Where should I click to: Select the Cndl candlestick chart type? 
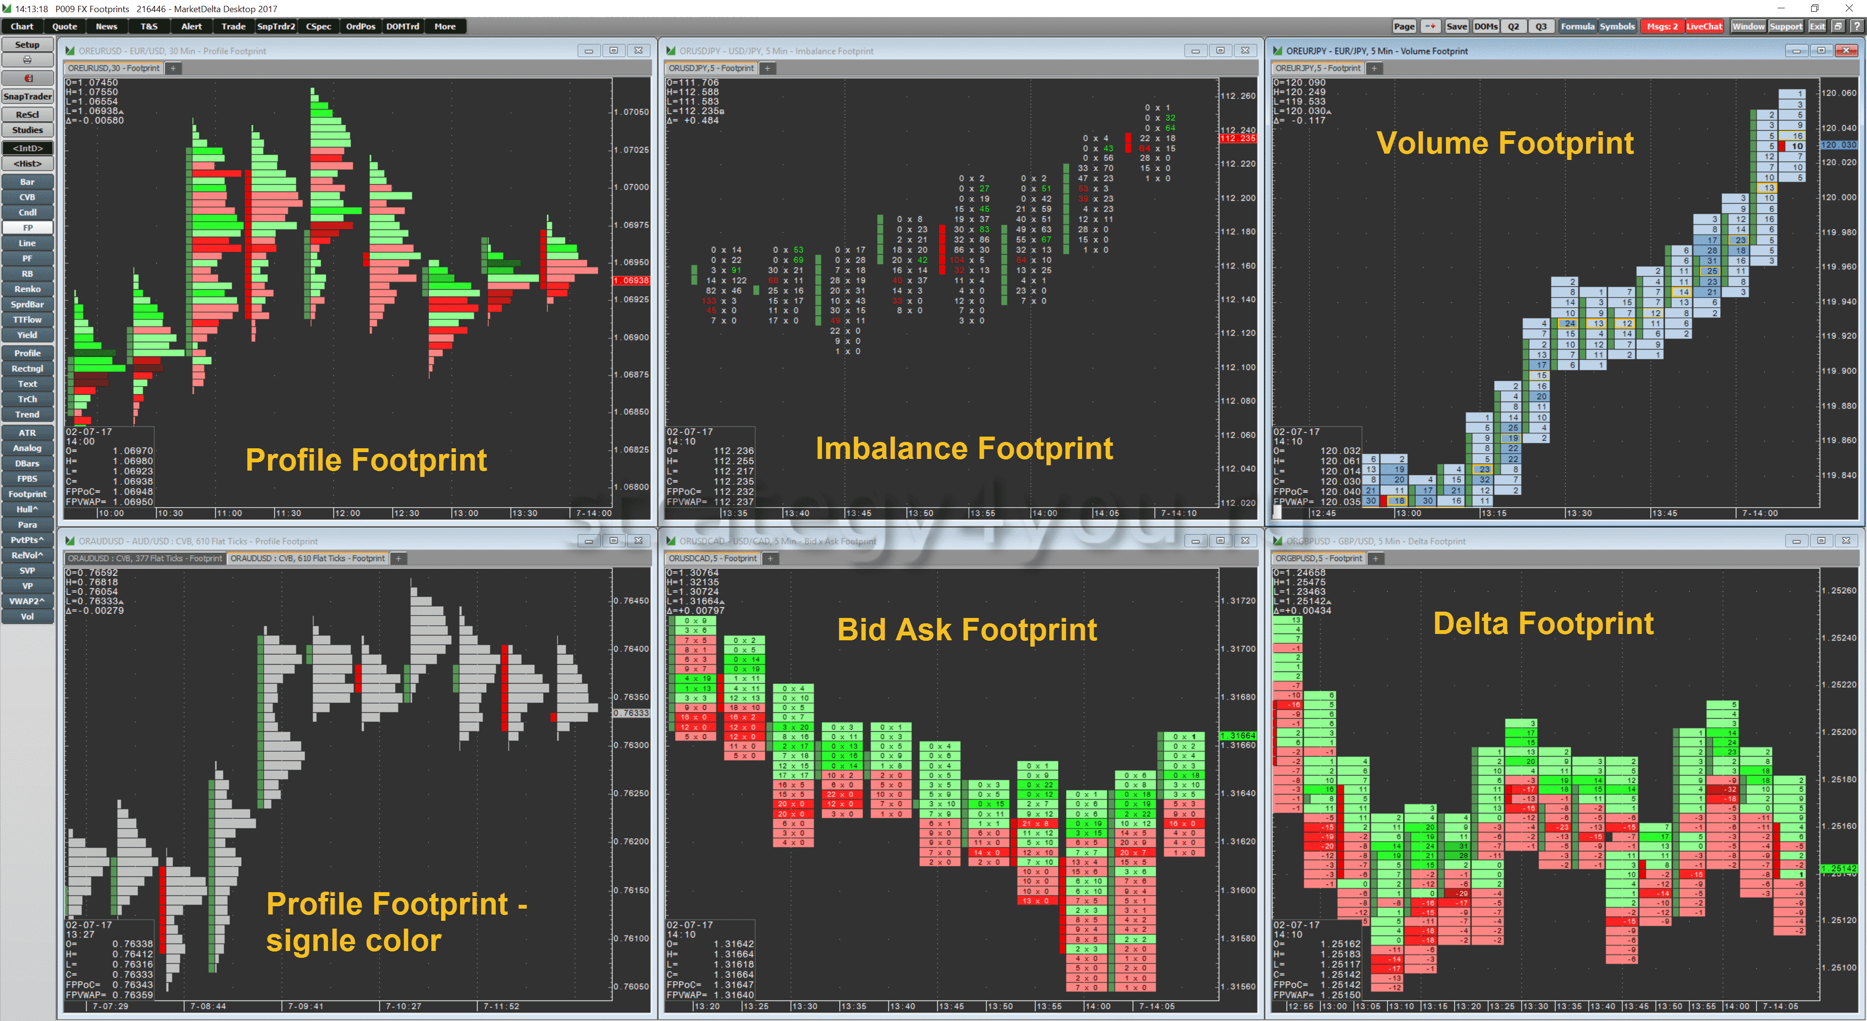click(28, 212)
